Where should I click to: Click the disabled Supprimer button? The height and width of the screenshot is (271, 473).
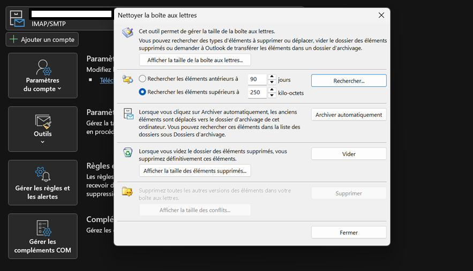pyautogui.click(x=349, y=193)
